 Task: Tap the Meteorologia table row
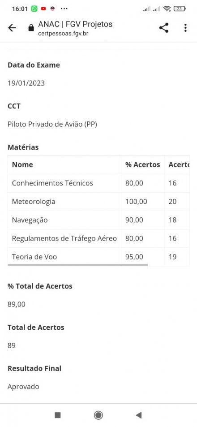pyautogui.click(x=98, y=202)
